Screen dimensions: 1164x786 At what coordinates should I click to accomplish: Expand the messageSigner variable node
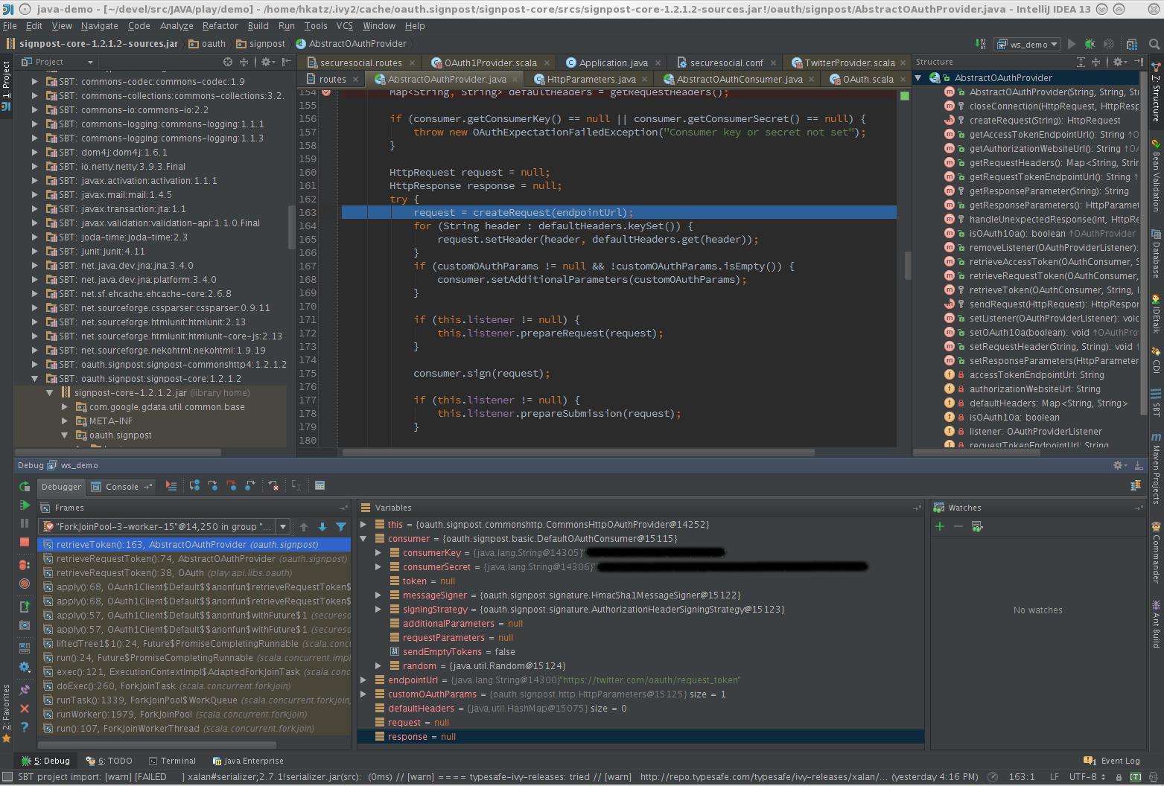click(378, 595)
